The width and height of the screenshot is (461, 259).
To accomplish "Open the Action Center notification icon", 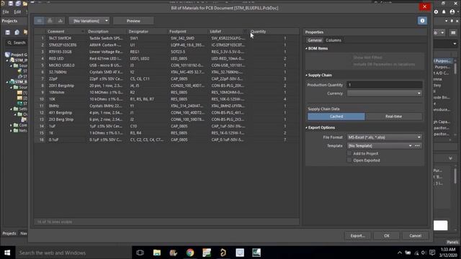I will (x=432, y=253).
